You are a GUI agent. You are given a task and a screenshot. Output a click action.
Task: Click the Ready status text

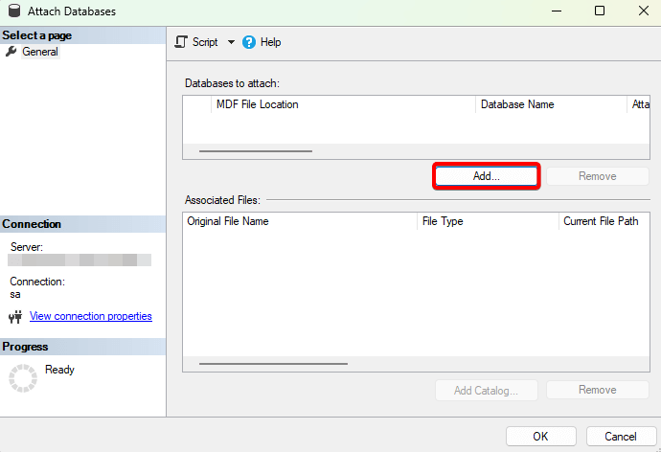pyautogui.click(x=59, y=370)
